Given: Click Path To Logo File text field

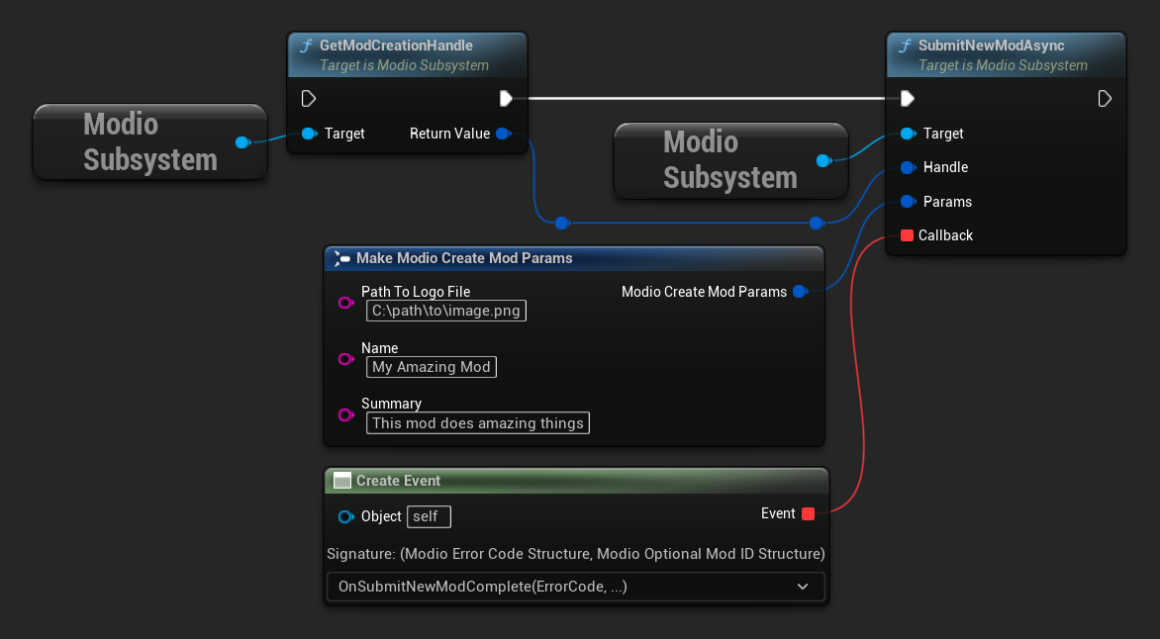Looking at the screenshot, I should pyautogui.click(x=446, y=311).
